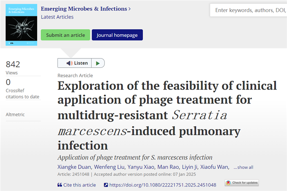Click the Listen speaker icon
The height and width of the screenshot is (191, 287).
(x=69, y=63)
